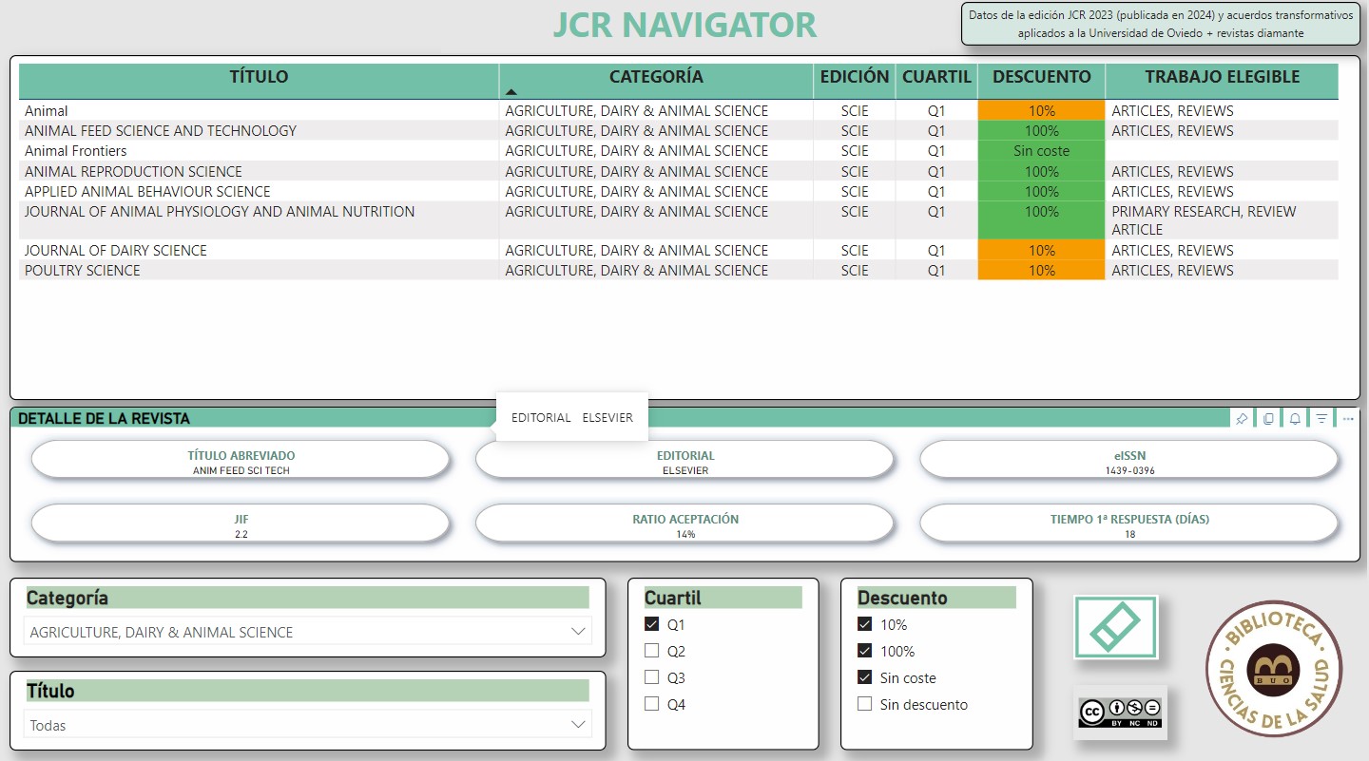Open the filters icon on visual header
This screenshot has width=1369, height=761.
click(1321, 419)
